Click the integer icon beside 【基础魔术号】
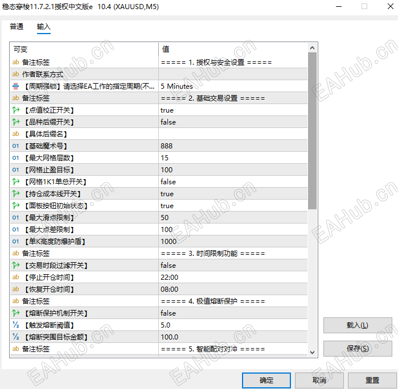 pyautogui.click(x=15, y=146)
